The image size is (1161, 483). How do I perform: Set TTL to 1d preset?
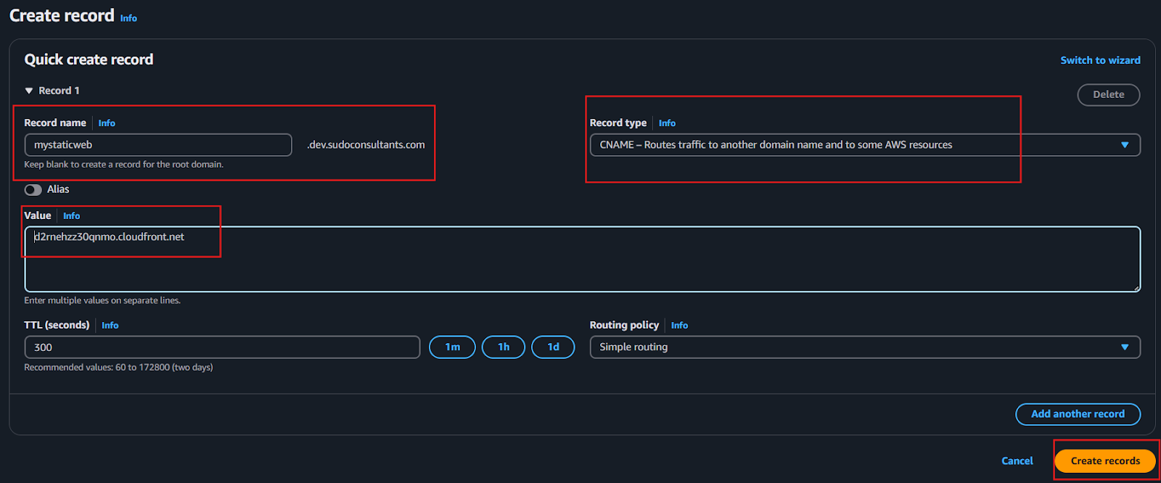click(553, 347)
